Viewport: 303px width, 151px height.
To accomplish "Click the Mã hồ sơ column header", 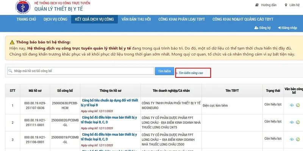I will (35, 91).
